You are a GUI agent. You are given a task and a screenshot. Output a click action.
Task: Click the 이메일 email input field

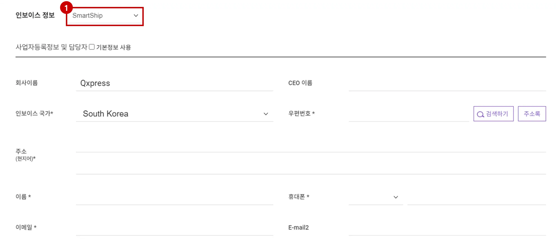(174, 228)
